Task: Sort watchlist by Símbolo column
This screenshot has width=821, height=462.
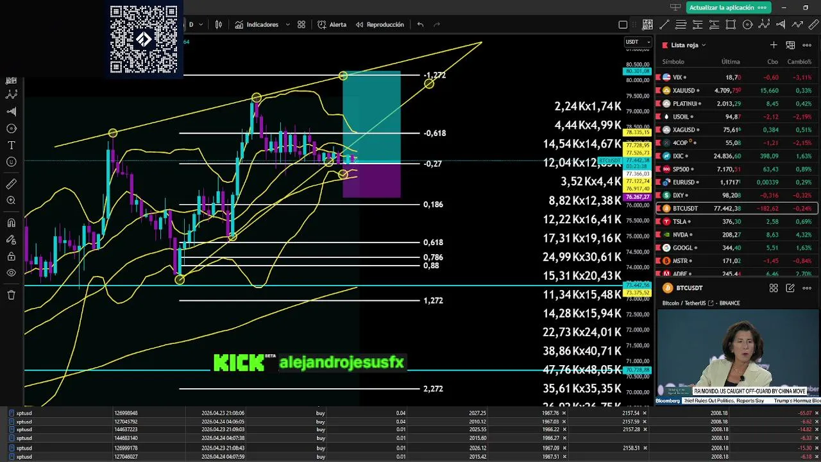Action: (673, 62)
